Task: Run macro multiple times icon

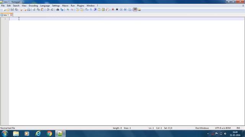Action: 125,10
